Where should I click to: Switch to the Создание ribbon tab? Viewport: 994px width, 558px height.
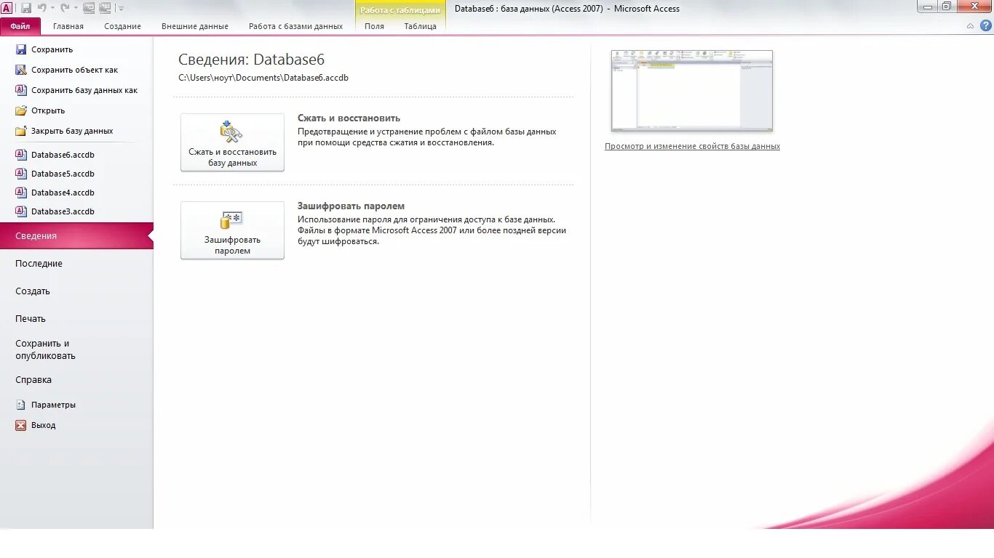tap(122, 26)
